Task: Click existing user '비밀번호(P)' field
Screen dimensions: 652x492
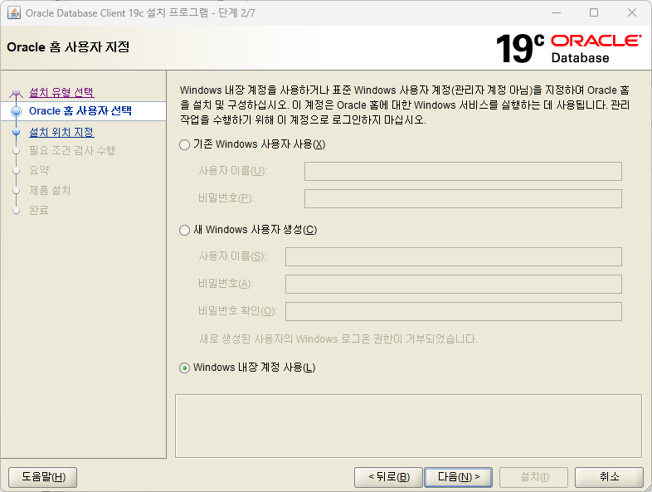Action: click(x=463, y=199)
